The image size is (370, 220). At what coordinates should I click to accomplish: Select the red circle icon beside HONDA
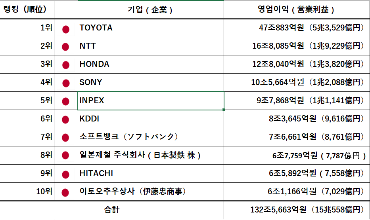66,65
